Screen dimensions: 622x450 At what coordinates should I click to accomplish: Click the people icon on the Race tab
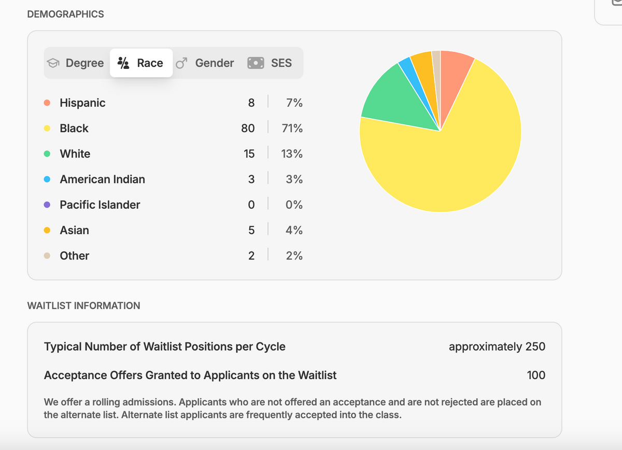123,63
